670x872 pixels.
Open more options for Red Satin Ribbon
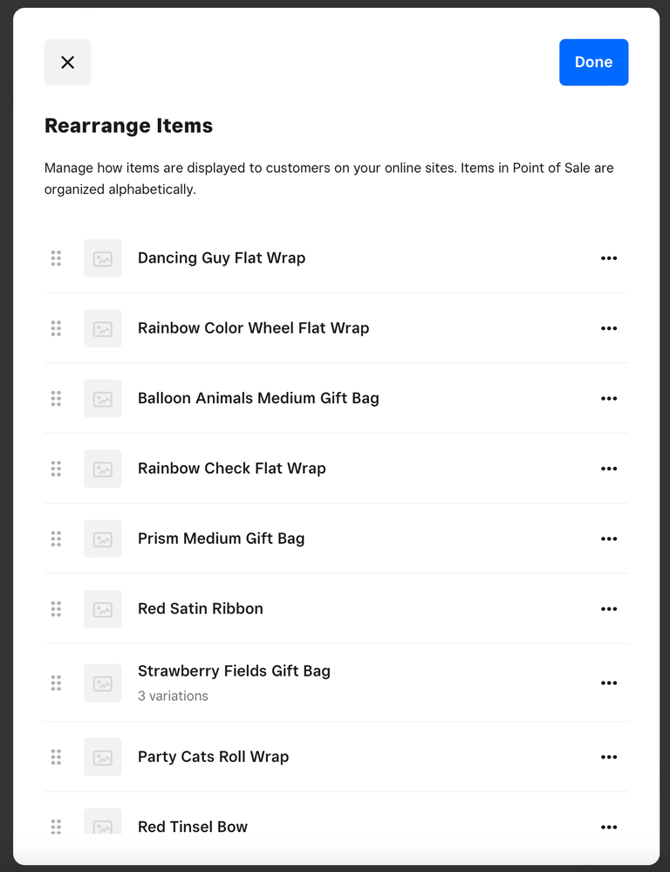tap(609, 609)
